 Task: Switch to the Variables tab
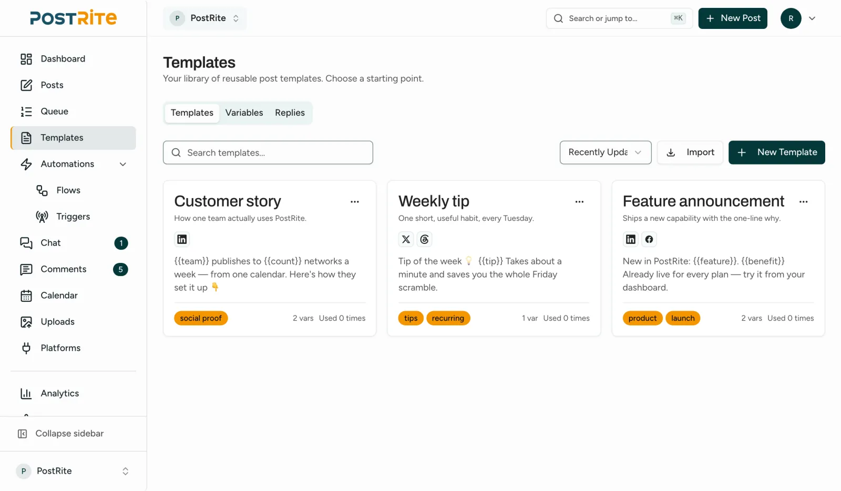click(x=244, y=113)
